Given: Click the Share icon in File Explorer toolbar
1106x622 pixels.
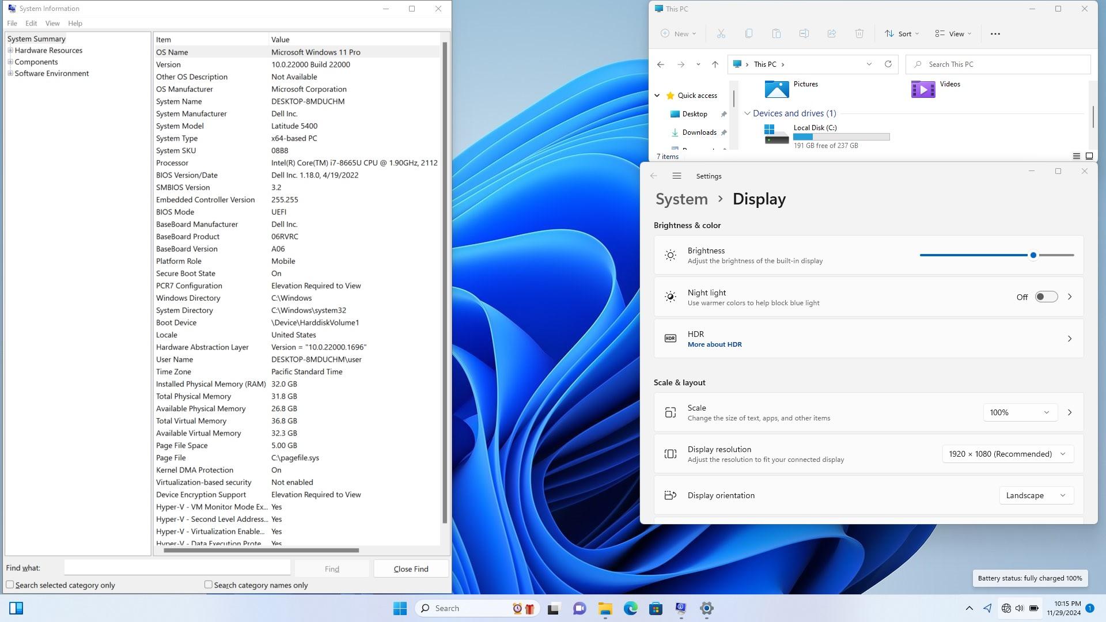Looking at the screenshot, I should click(831, 33).
